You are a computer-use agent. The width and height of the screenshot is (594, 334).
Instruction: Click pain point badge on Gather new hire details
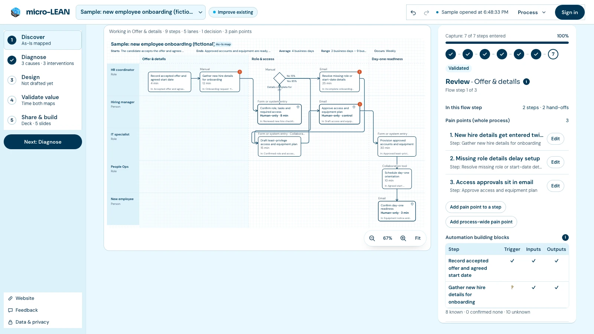(x=240, y=72)
